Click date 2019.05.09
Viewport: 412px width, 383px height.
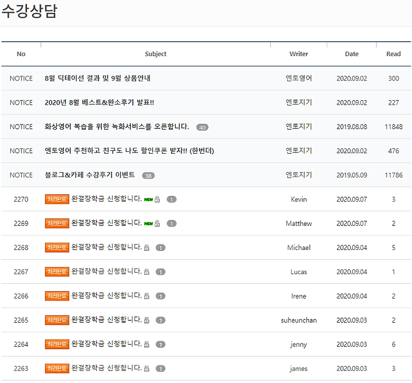click(352, 175)
